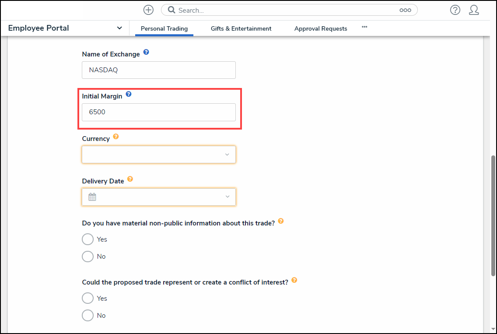
Task: Click the conflict of interest help icon
Action: coord(294,280)
